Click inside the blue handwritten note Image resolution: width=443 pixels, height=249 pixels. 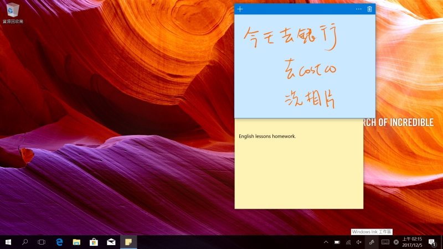click(x=305, y=66)
